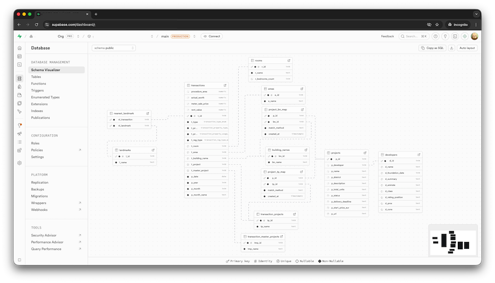Click the Connect button
The image size is (495, 283).
(x=211, y=36)
